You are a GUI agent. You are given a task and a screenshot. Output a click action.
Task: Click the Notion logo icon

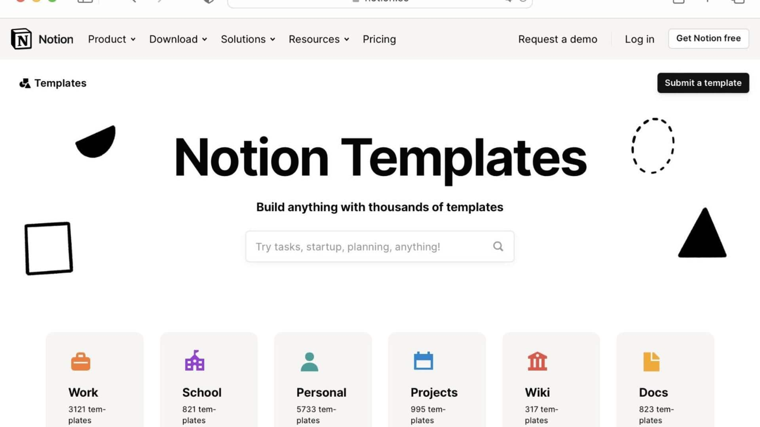point(21,39)
